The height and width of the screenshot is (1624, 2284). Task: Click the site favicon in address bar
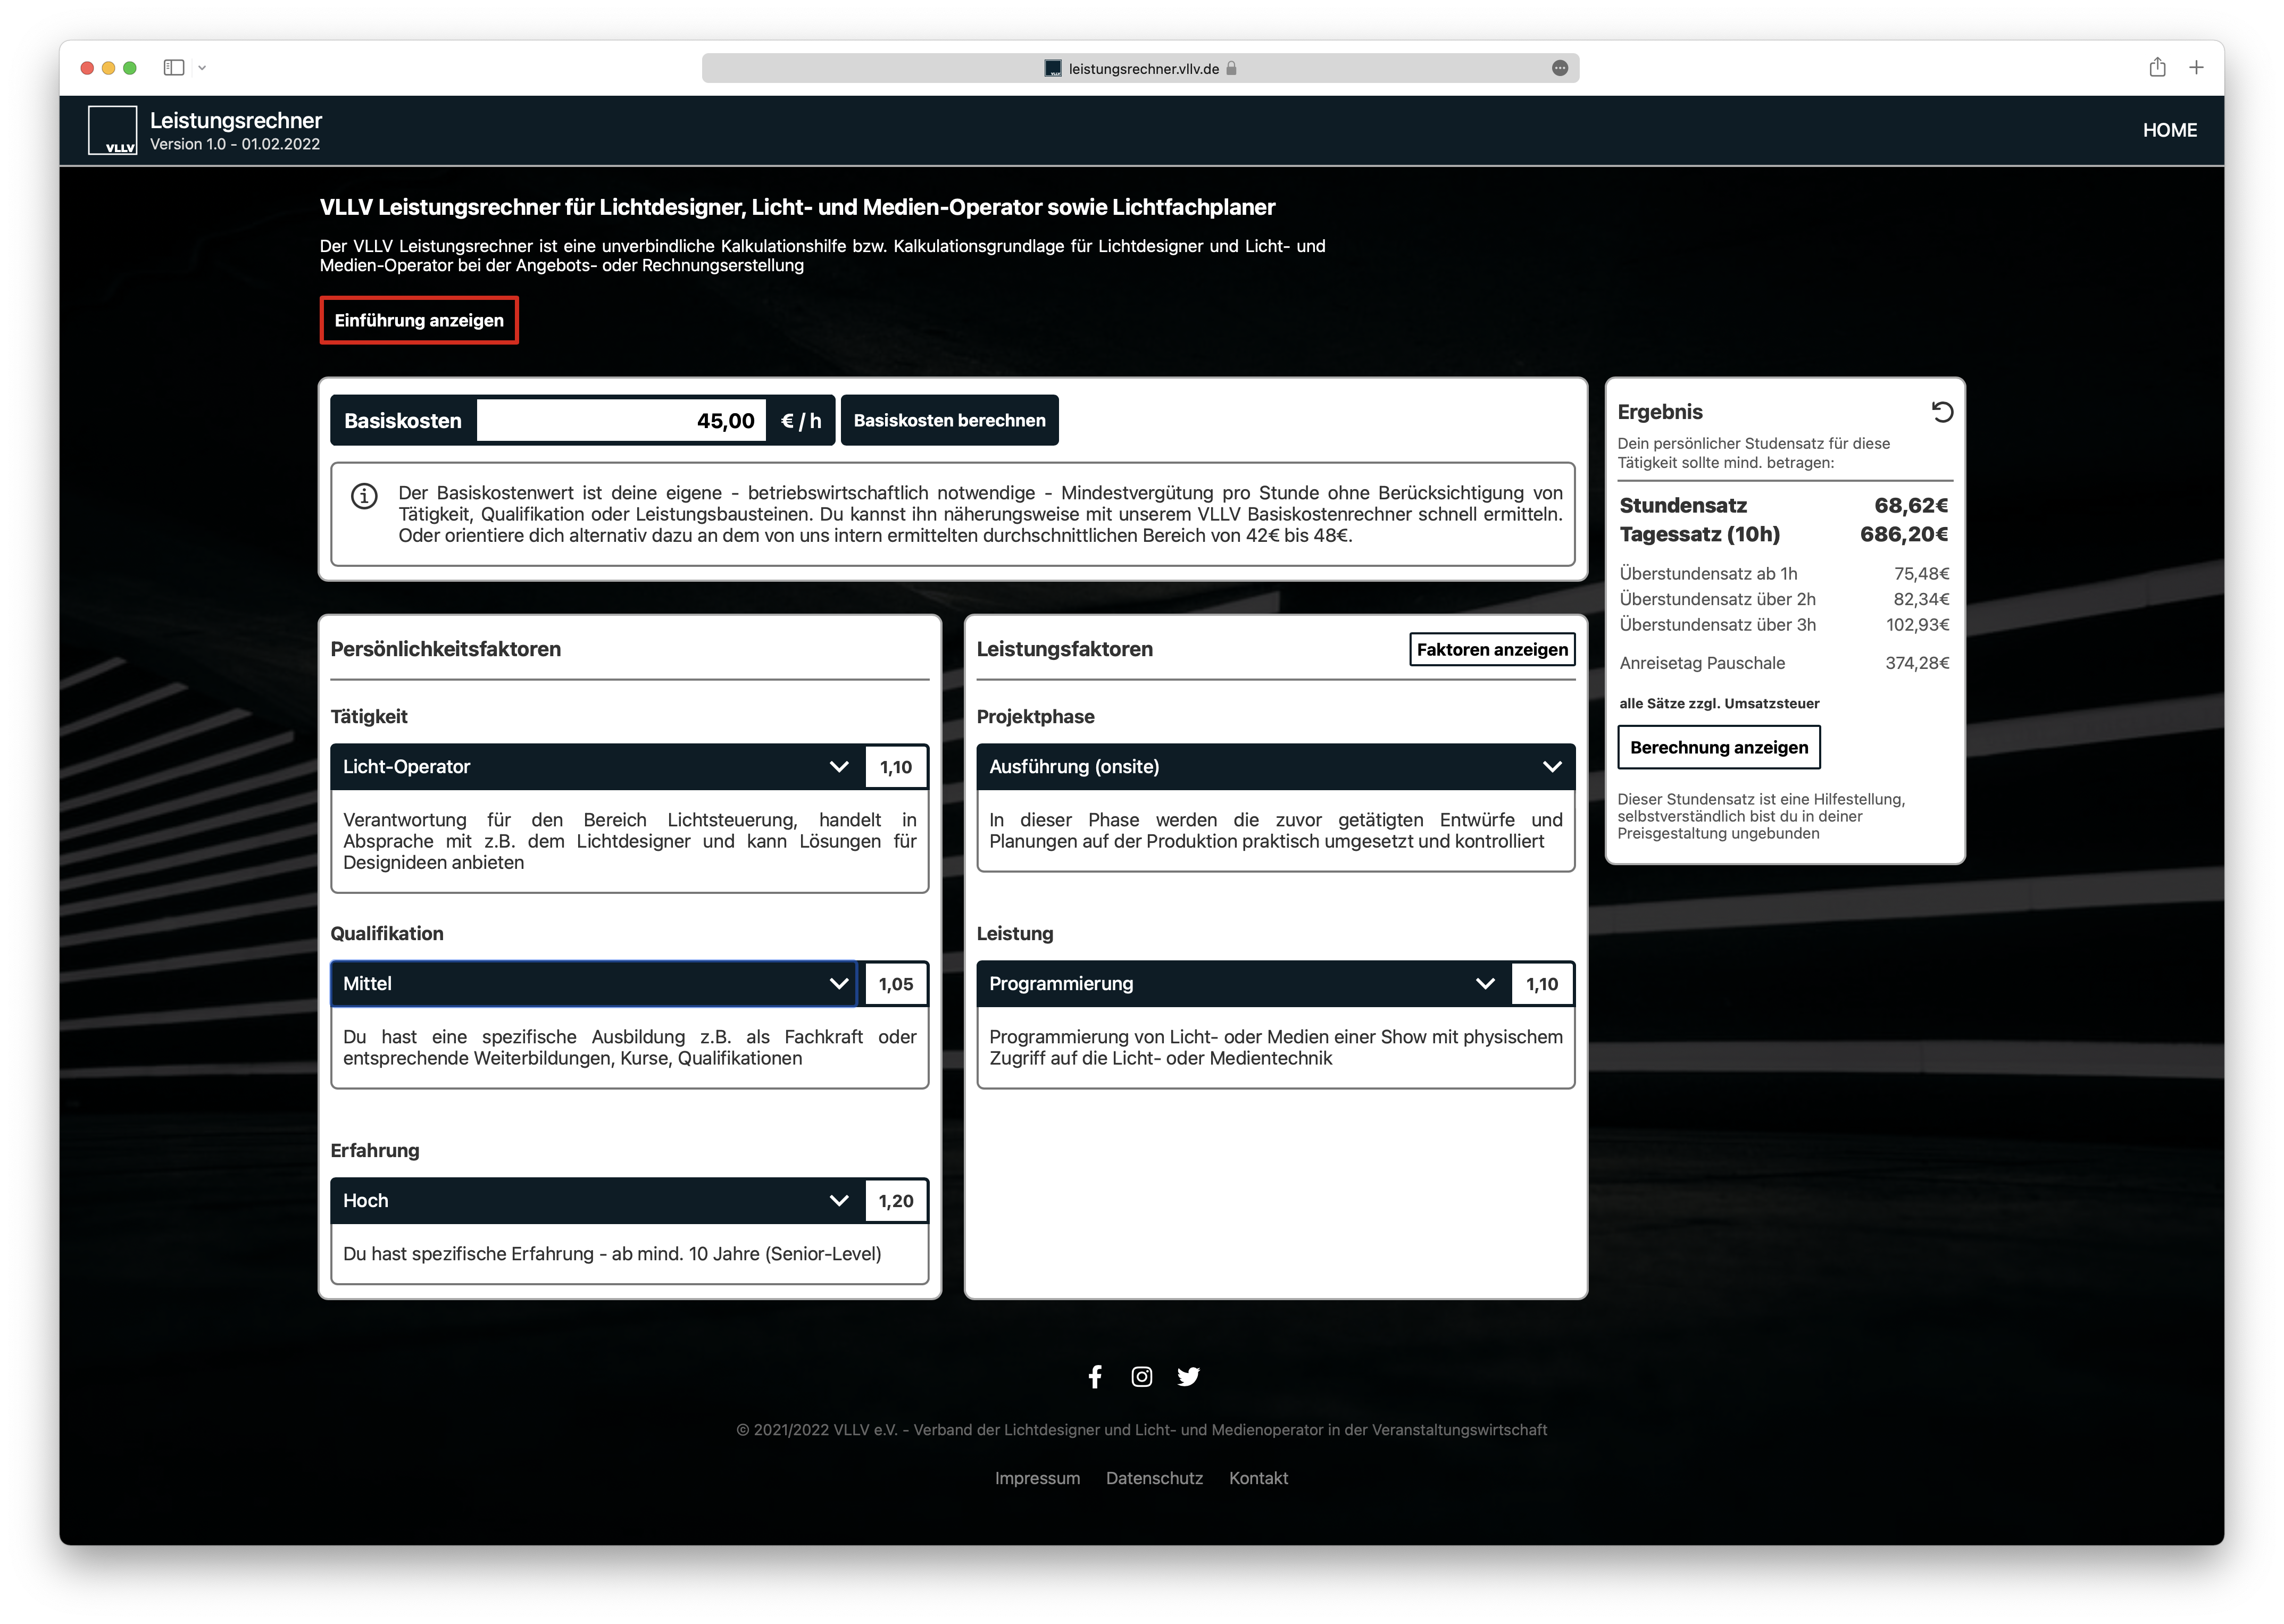point(1052,68)
